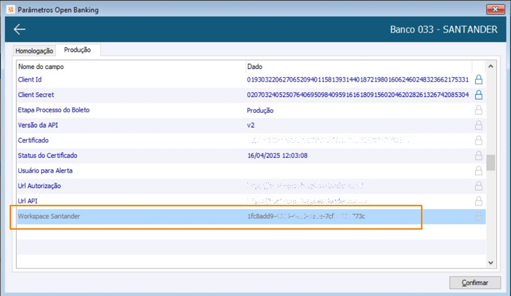The image size is (511, 296).
Task: Select the Certificado row label
Action: pyautogui.click(x=33, y=140)
